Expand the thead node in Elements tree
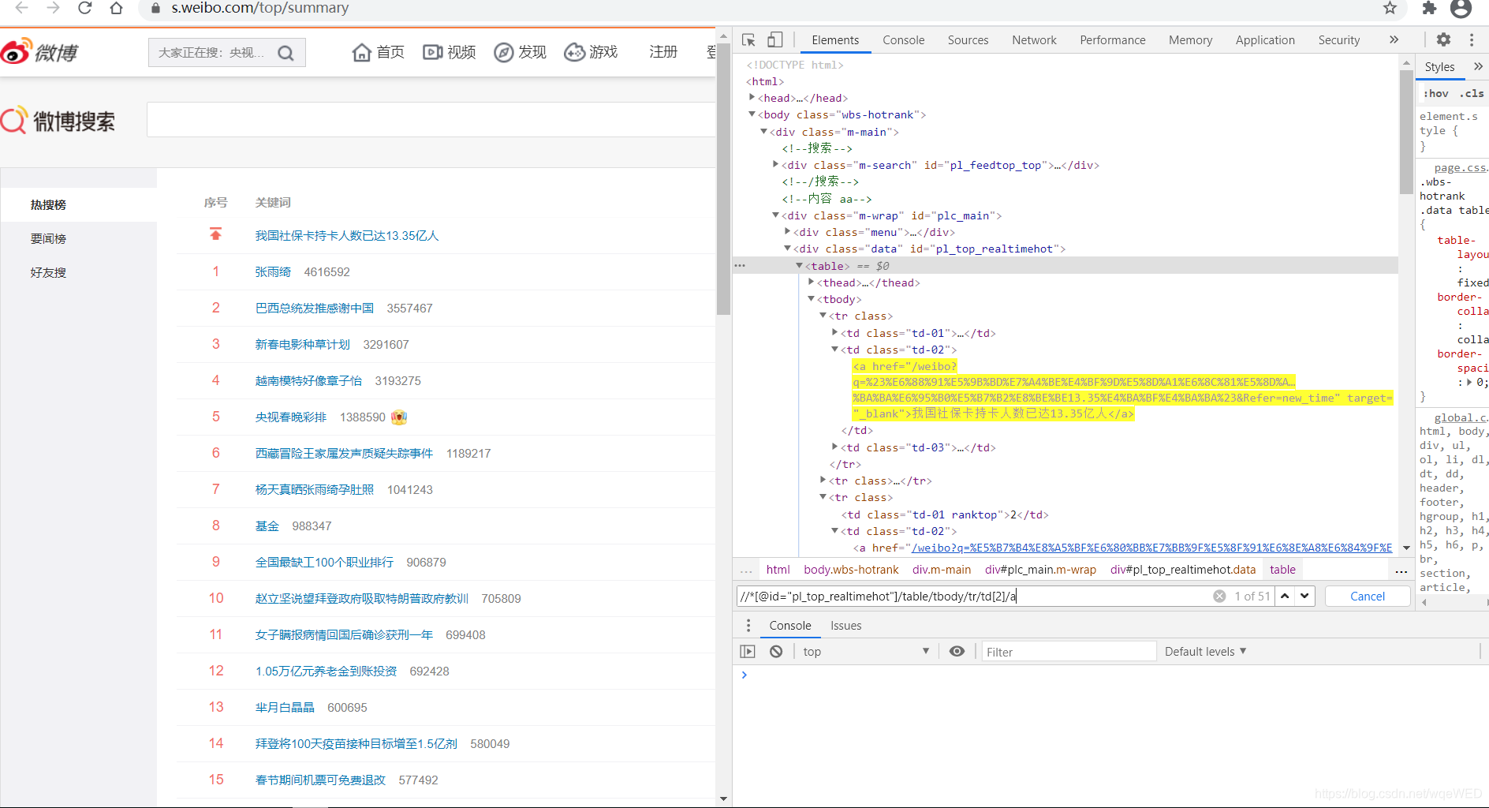 pos(810,282)
